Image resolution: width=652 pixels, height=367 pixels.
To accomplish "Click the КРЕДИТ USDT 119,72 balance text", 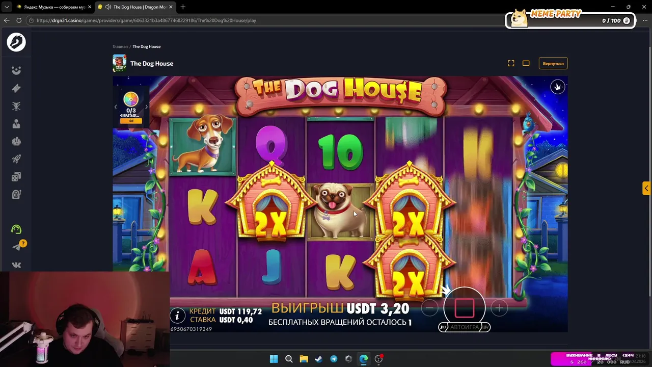I will click(225, 311).
